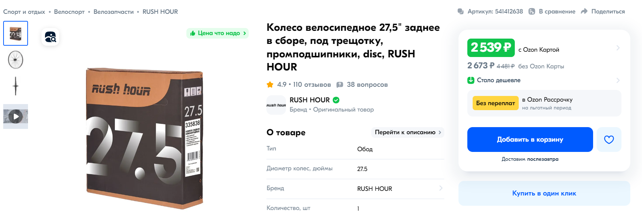
Task: Expand the Ozon Card price chevron
Action: click(x=618, y=48)
